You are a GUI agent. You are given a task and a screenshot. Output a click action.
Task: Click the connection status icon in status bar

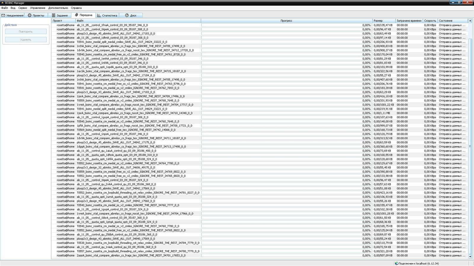[396, 263]
